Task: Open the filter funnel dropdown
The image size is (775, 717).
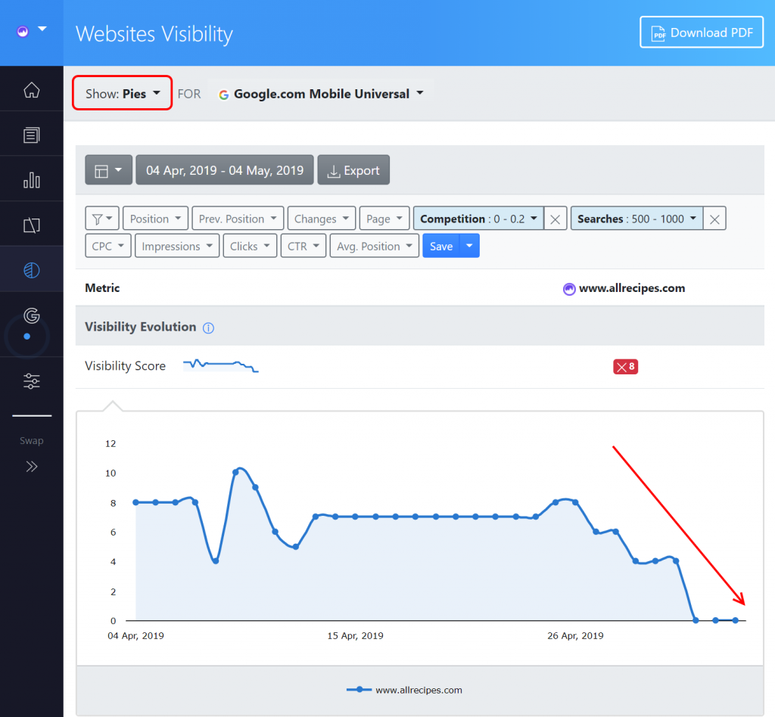Action: point(102,219)
